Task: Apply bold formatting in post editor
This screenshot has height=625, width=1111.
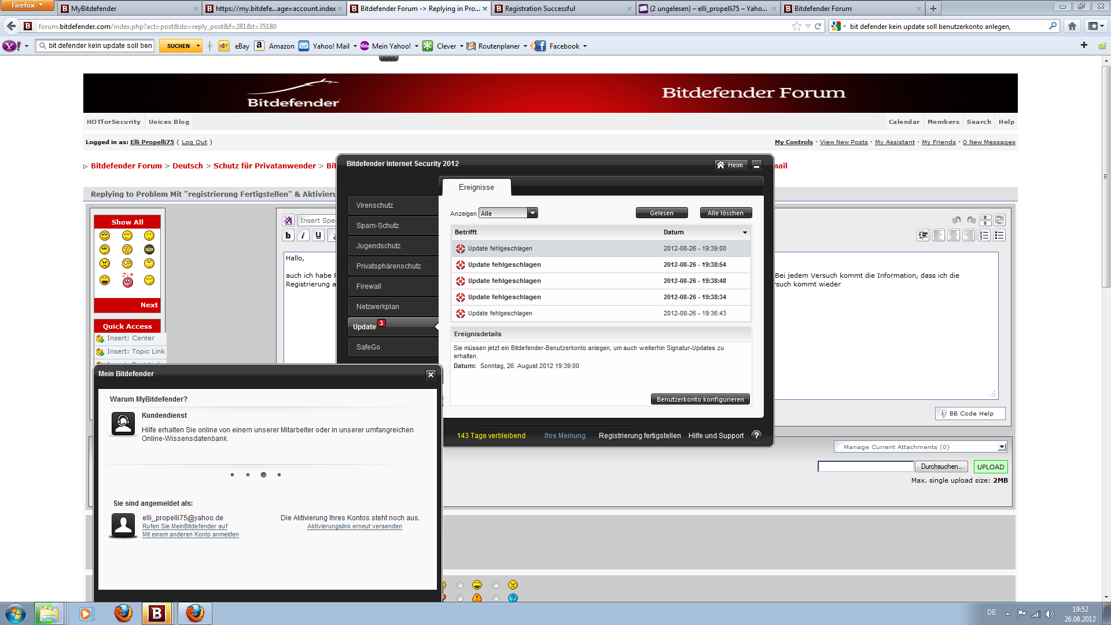Action: pyautogui.click(x=288, y=235)
